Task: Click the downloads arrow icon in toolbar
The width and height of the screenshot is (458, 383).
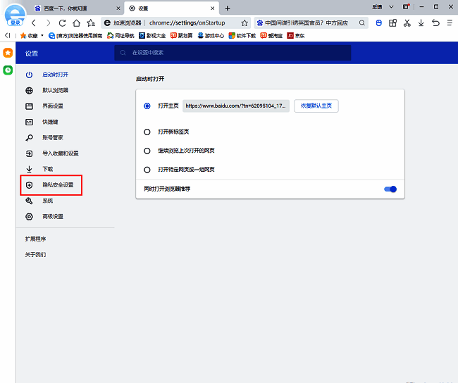Action: point(421,23)
